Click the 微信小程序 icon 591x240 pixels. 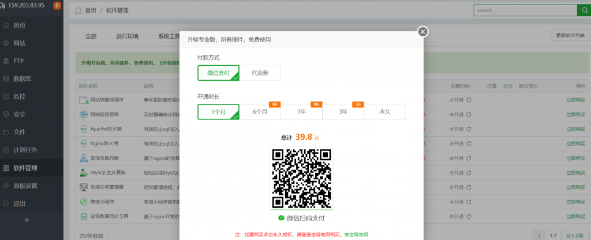(x=83, y=201)
